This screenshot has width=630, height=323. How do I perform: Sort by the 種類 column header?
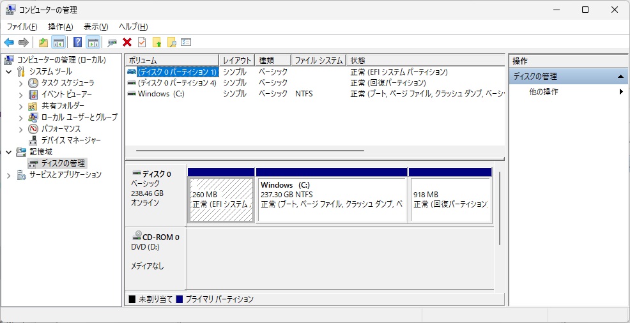point(273,60)
